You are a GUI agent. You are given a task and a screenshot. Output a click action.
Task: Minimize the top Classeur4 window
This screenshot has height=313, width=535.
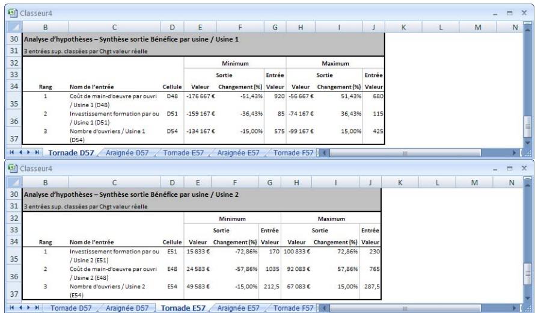coord(495,14)
